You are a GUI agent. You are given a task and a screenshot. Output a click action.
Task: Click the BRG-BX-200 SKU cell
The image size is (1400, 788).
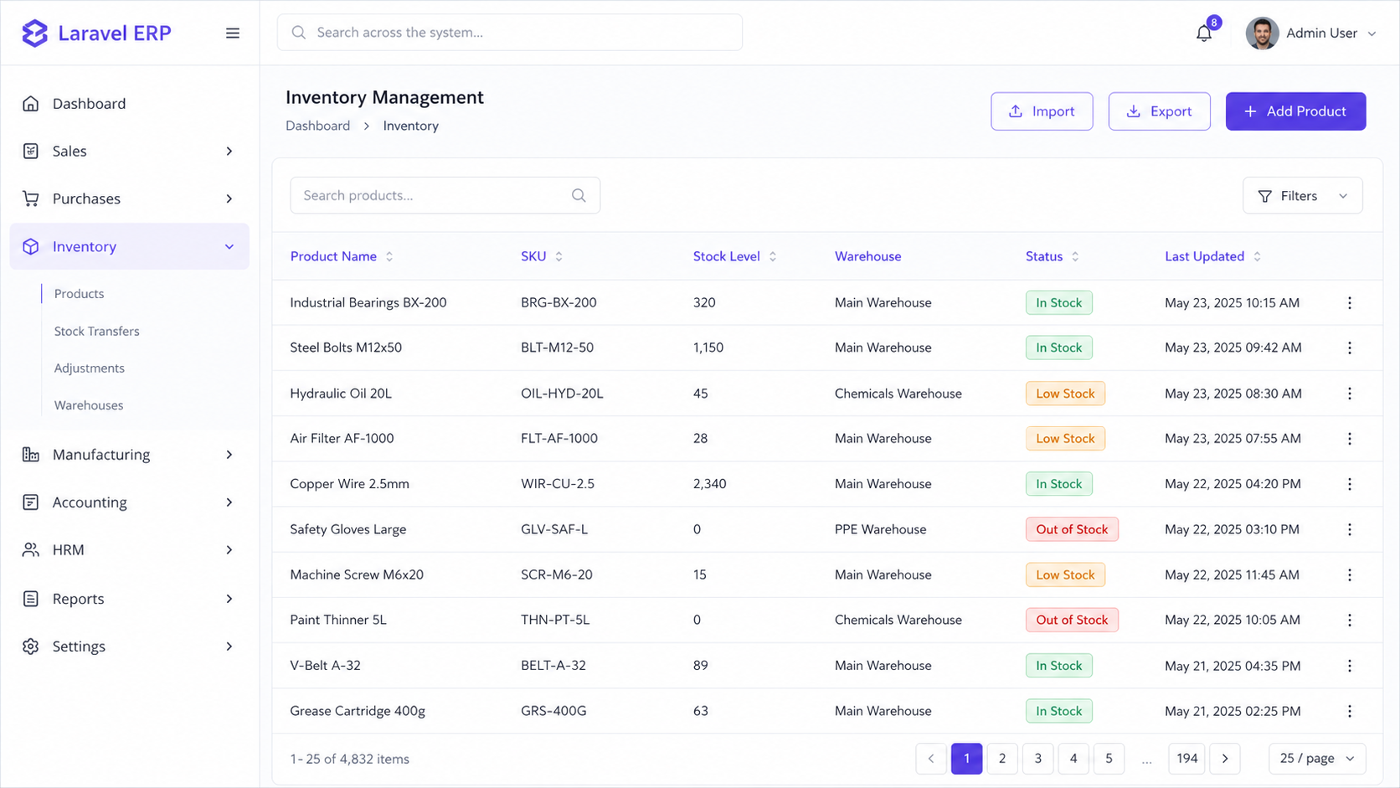(x=558, y=302)
